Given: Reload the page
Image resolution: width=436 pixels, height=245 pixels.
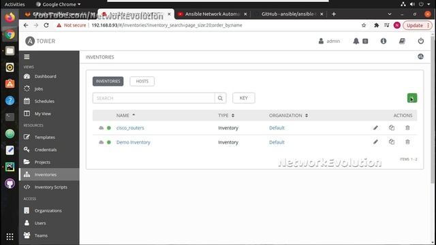Looking at the screenshot, I should (46, 25).
